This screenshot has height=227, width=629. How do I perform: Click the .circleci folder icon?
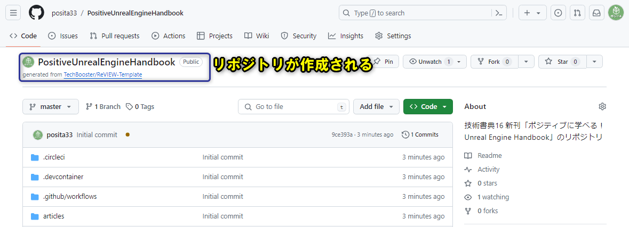point(35,157)
